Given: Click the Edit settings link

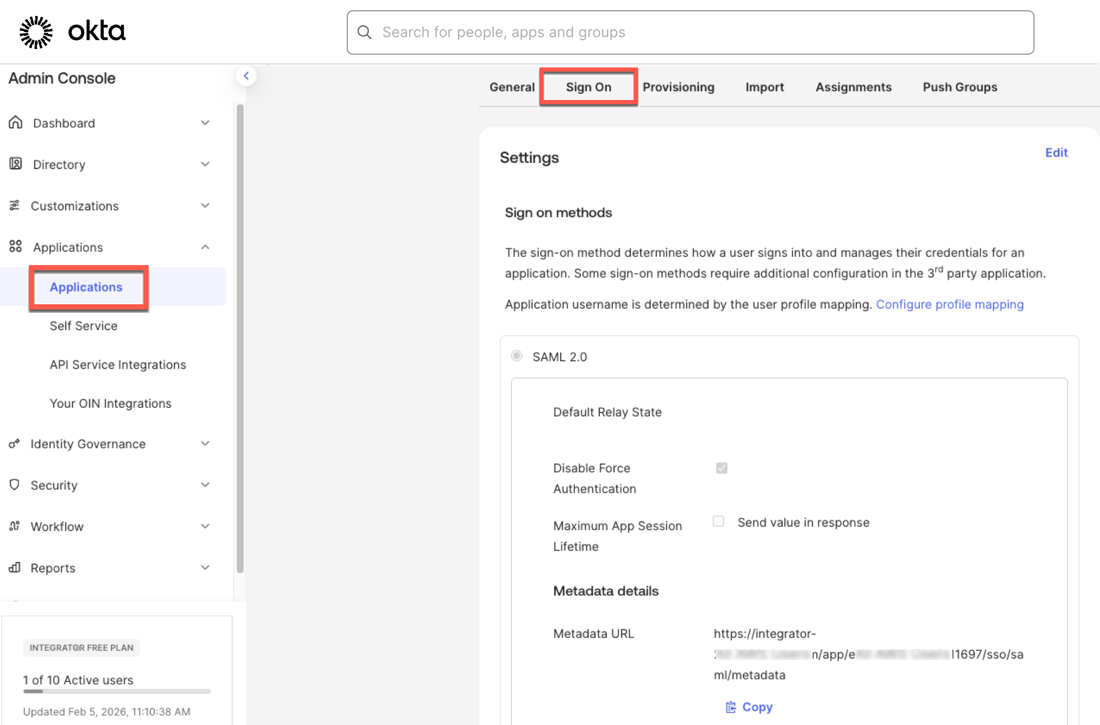Looking at the screenshot, I should pos(1056,153).
